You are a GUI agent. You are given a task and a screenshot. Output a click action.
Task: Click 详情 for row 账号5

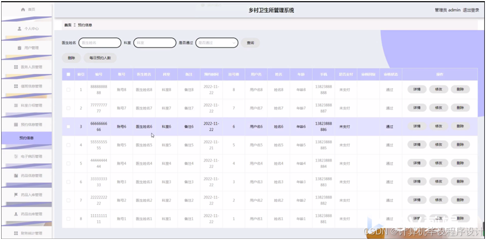[x=417, y=145]
